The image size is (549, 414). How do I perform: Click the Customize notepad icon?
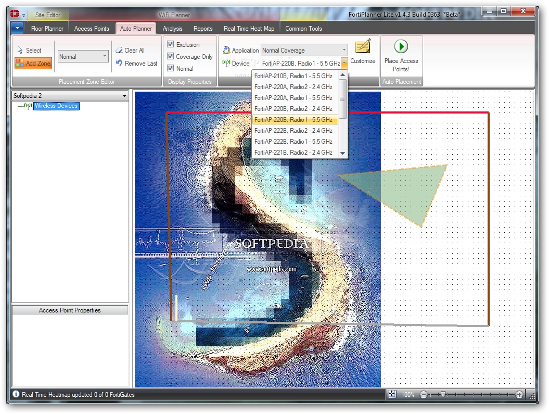coord(362,46)
